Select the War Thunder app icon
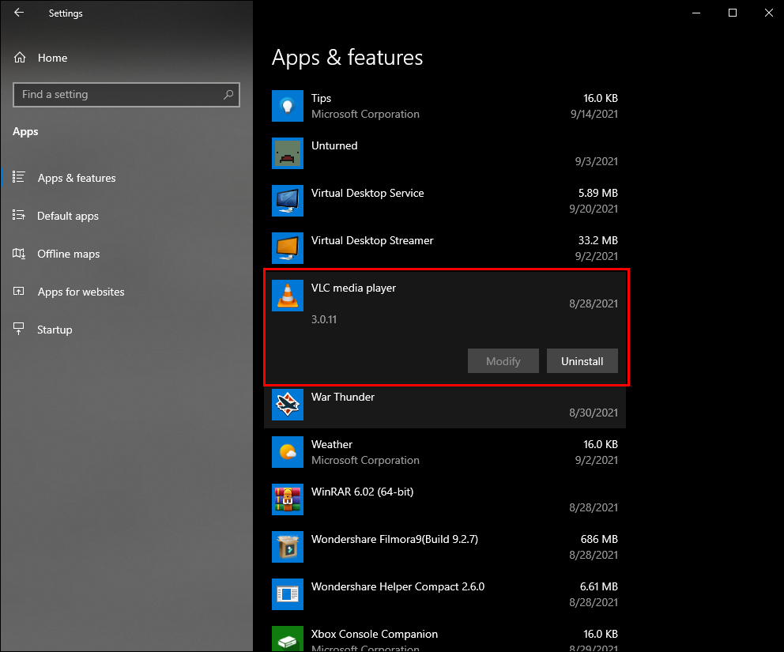Image resolution: width=784 pixels, height=652 pixels. click(x=287, y=405)
